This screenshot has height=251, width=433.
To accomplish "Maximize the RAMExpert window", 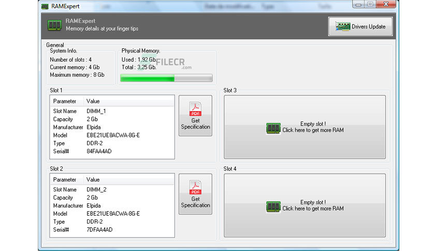I will click(x=370, y=4).
